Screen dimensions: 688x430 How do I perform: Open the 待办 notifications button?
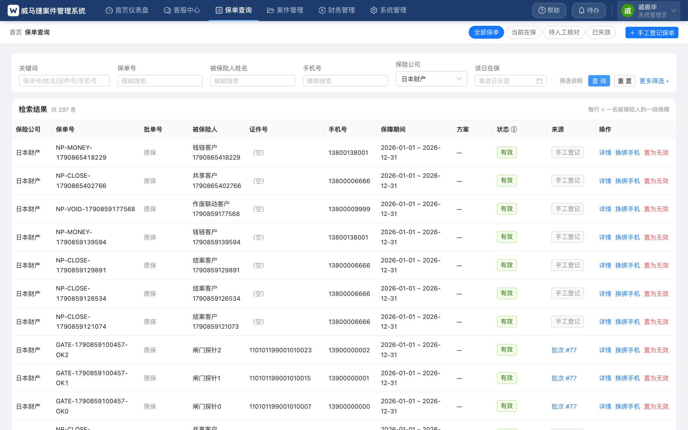click(589, 11)
